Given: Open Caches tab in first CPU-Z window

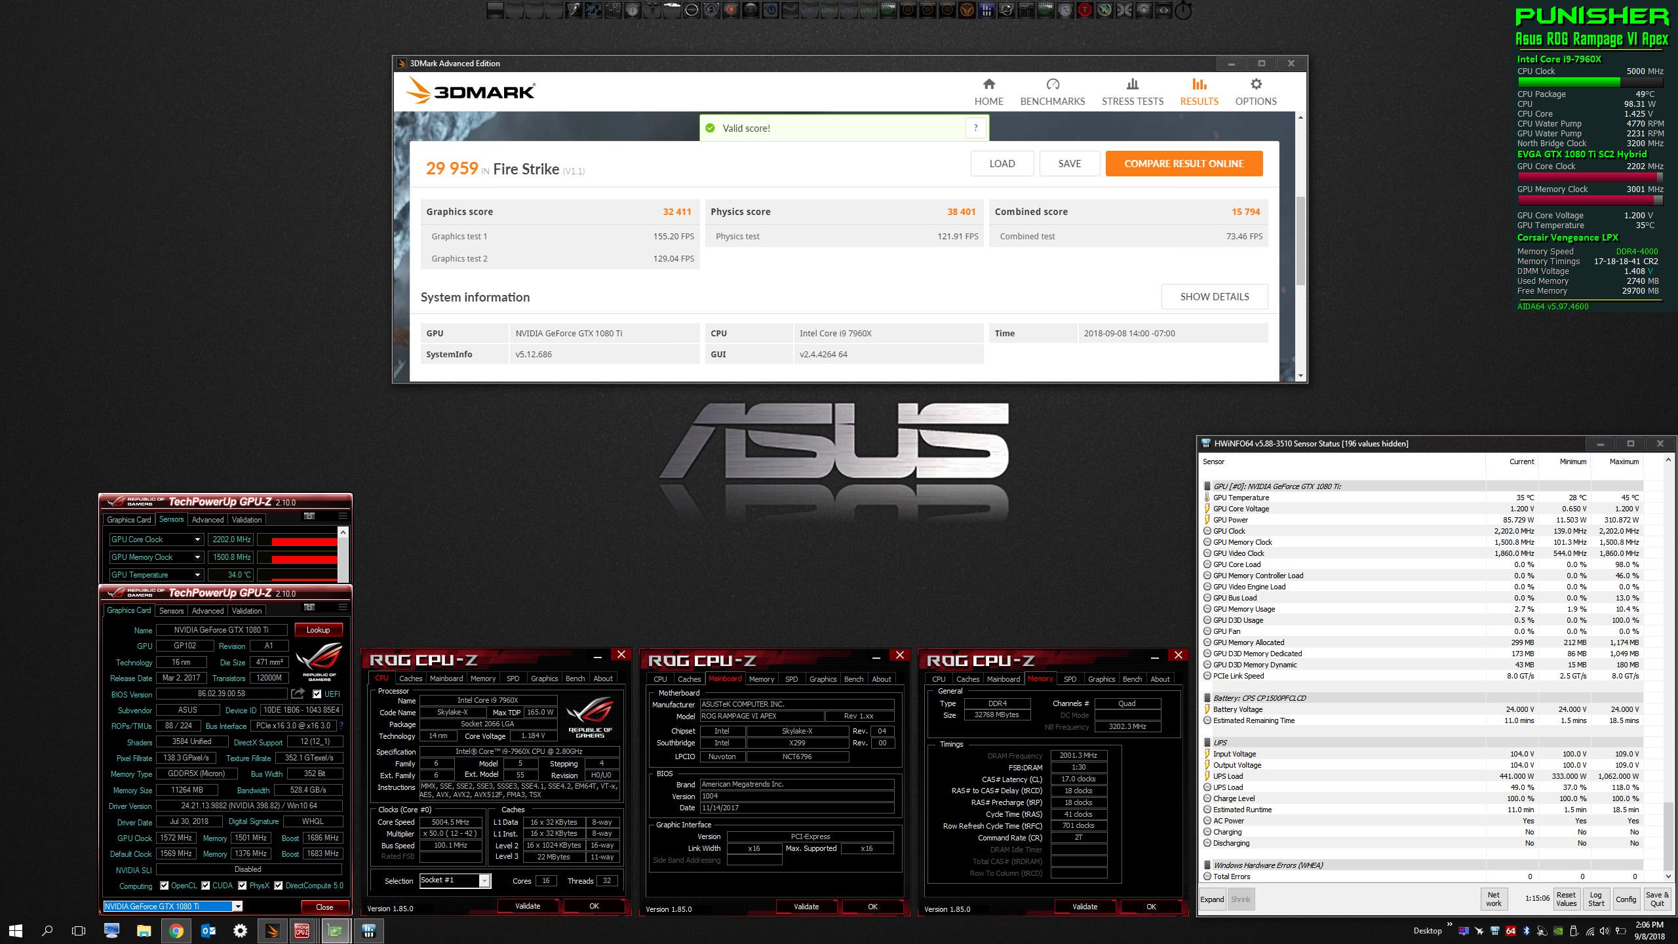Looking at the screenshot, I should 411,678.
